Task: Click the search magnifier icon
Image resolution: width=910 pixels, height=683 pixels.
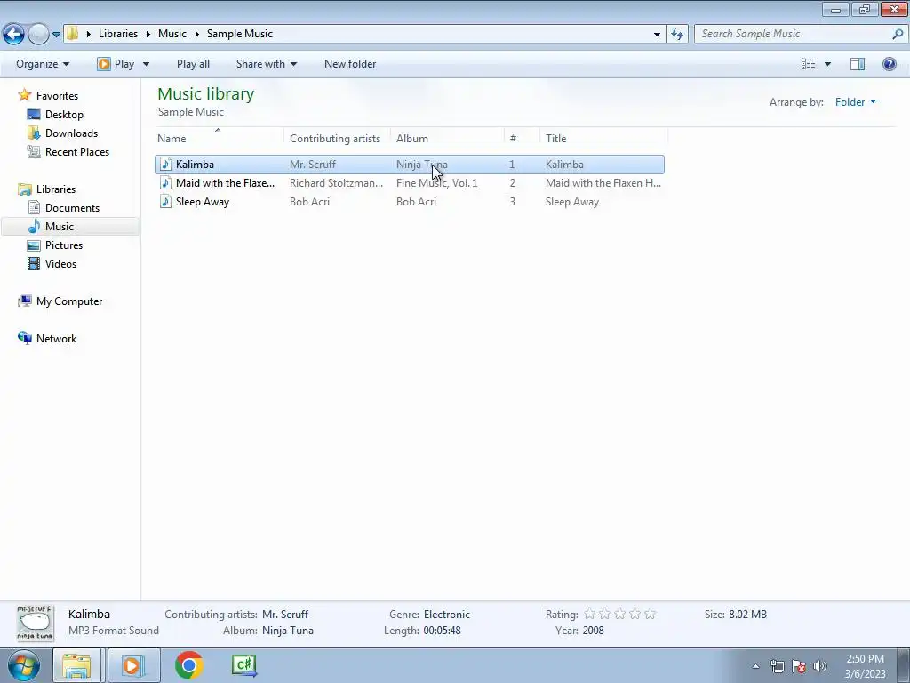Action: (898, 34)
